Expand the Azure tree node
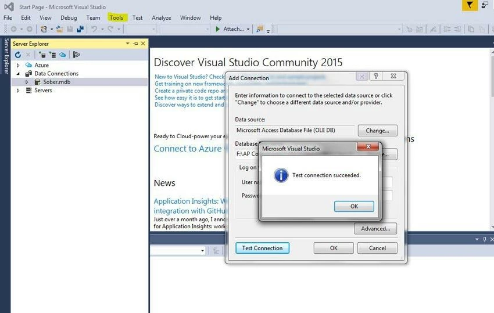Viewport: 494px width, 313px height. coord(18,65)
